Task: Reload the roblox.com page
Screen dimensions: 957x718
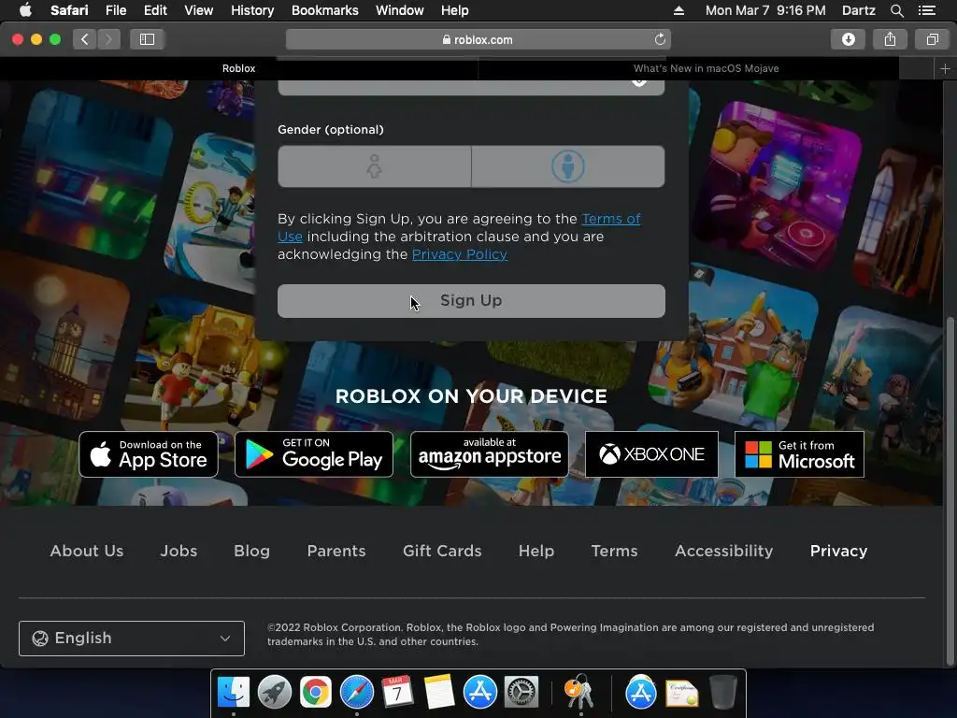Action: click(x=660, y=39)
